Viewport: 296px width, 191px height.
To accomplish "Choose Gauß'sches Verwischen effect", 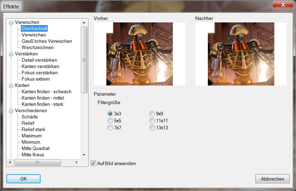I will (47, 41).
